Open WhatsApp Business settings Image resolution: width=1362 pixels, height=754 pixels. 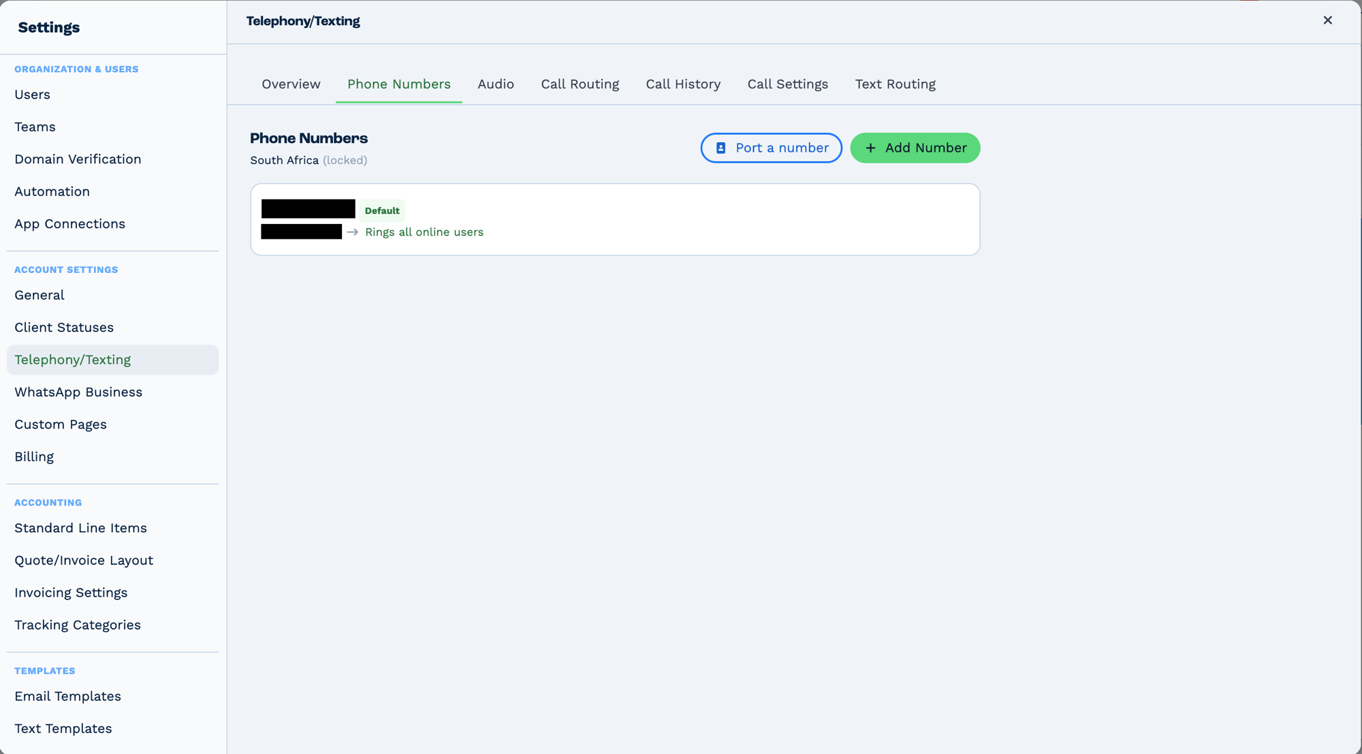[112, 392]
